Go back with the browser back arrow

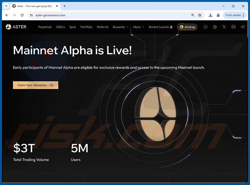7,15
